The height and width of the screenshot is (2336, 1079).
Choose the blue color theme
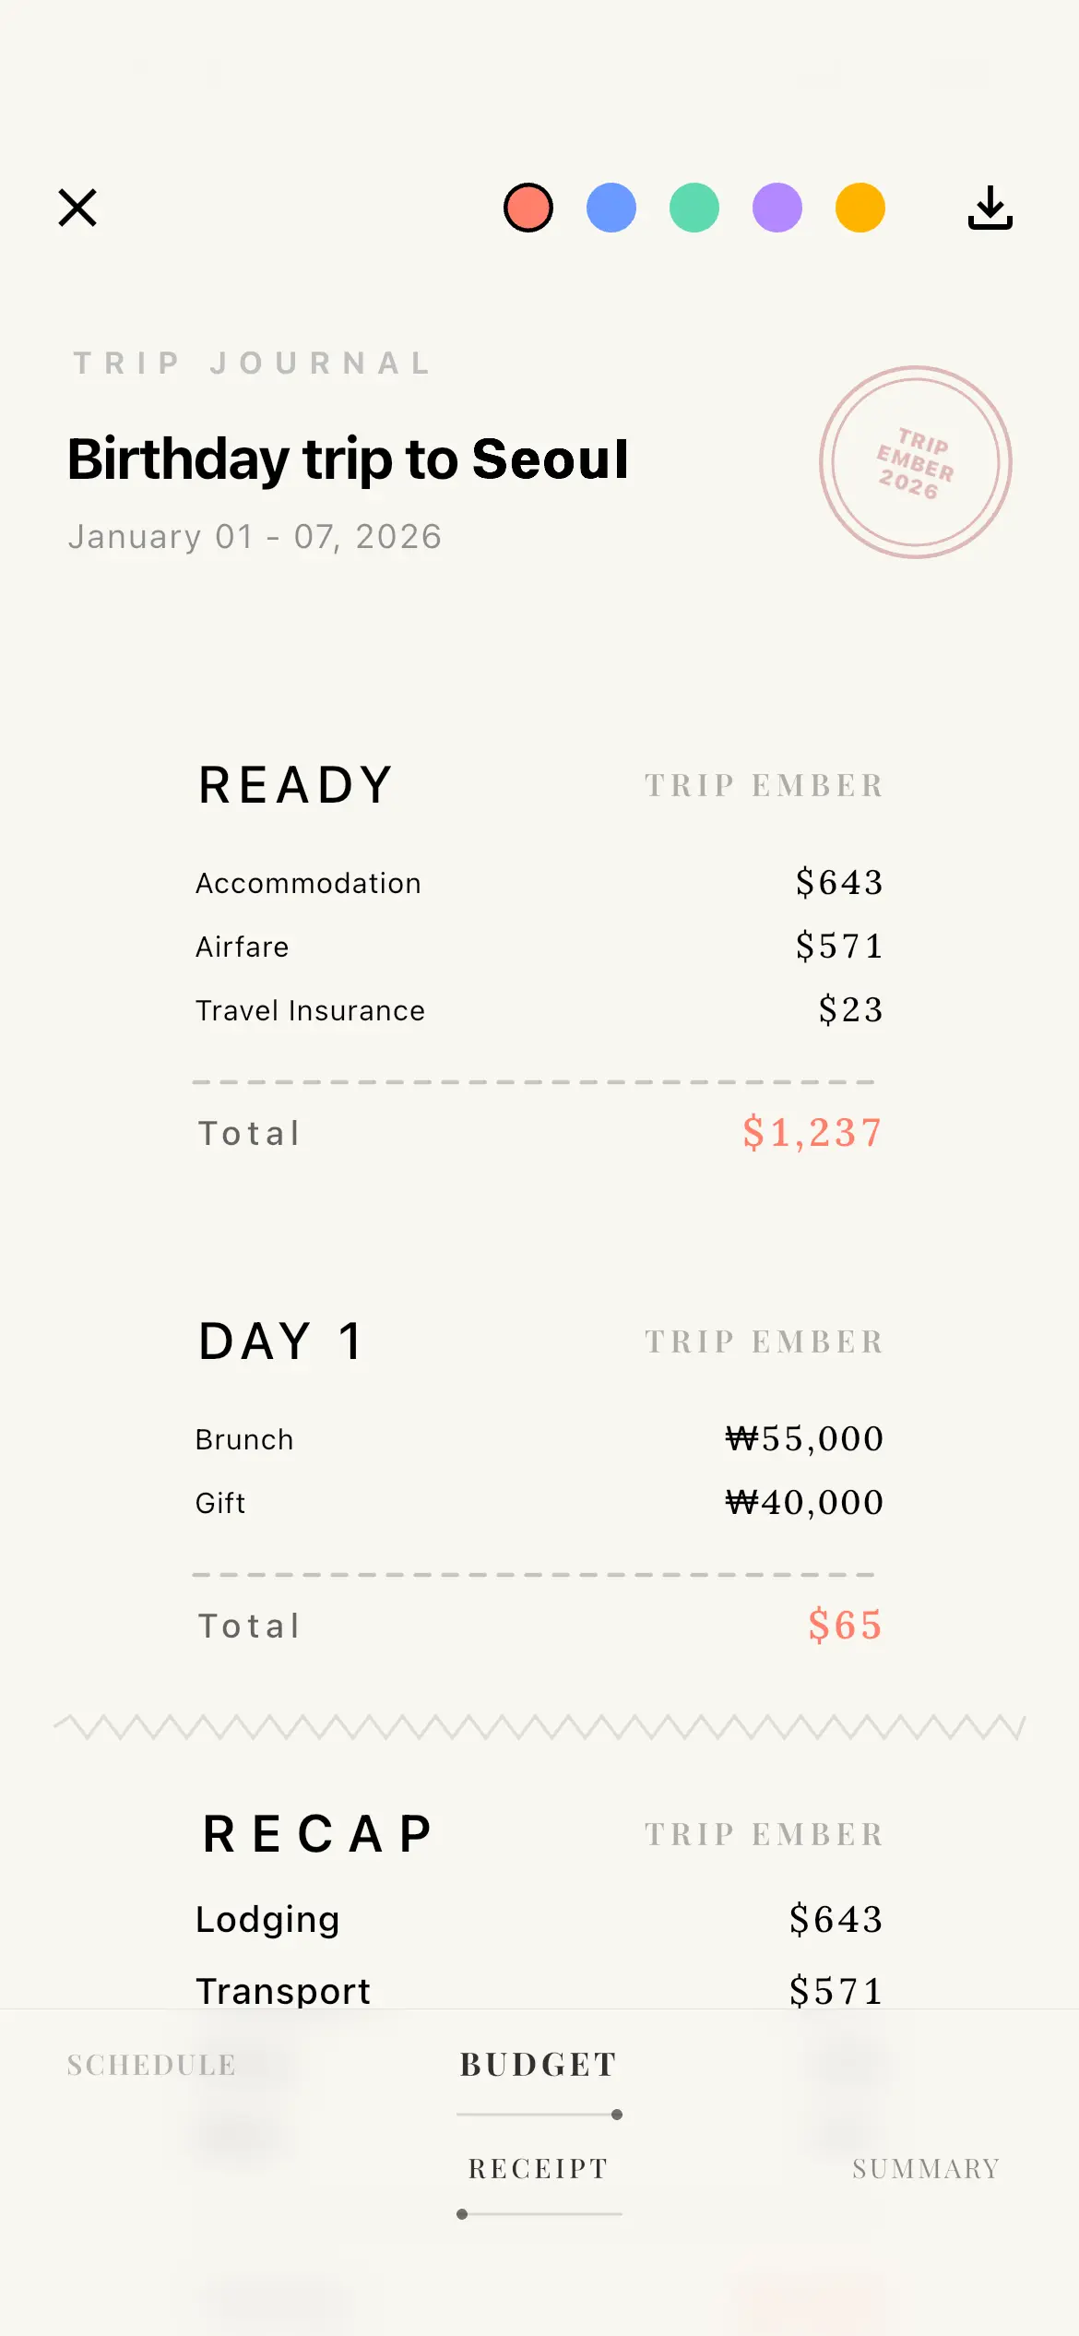click(611, 208)
